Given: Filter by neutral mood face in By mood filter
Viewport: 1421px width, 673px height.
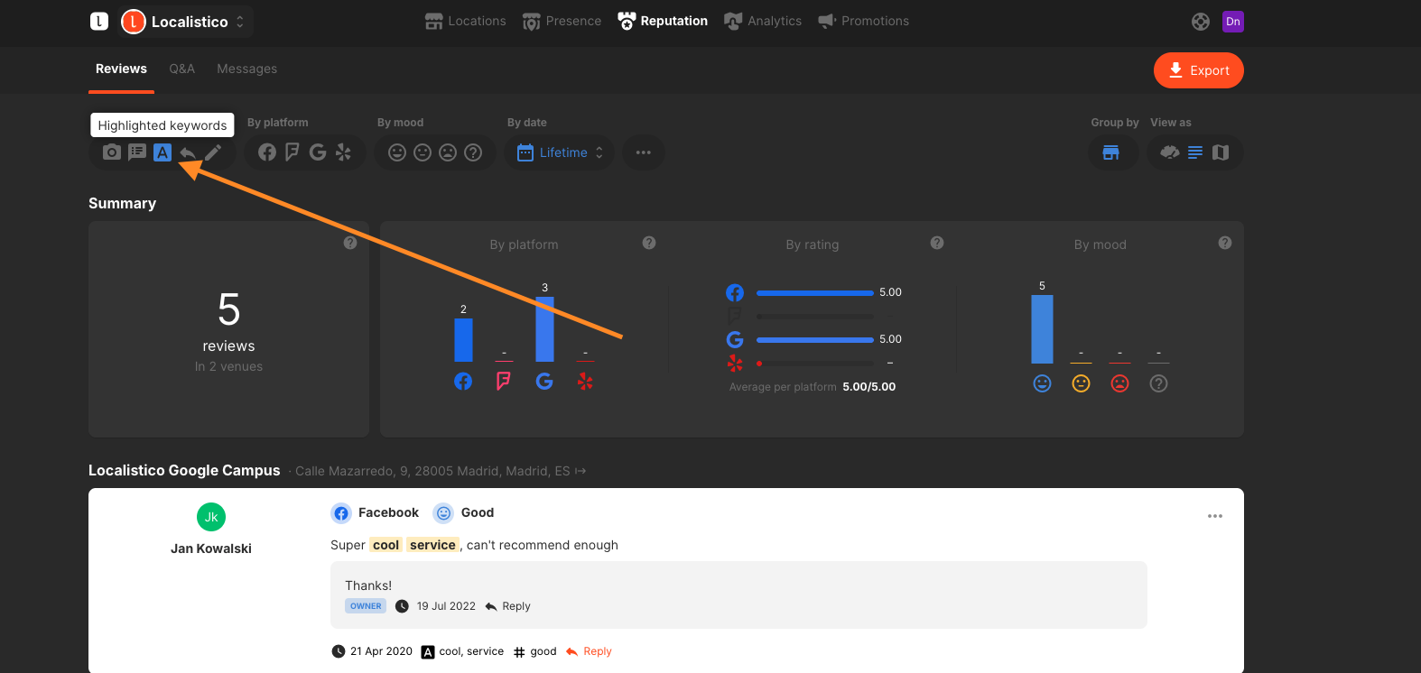Looking at the screenshot, I should click(423, 152).
